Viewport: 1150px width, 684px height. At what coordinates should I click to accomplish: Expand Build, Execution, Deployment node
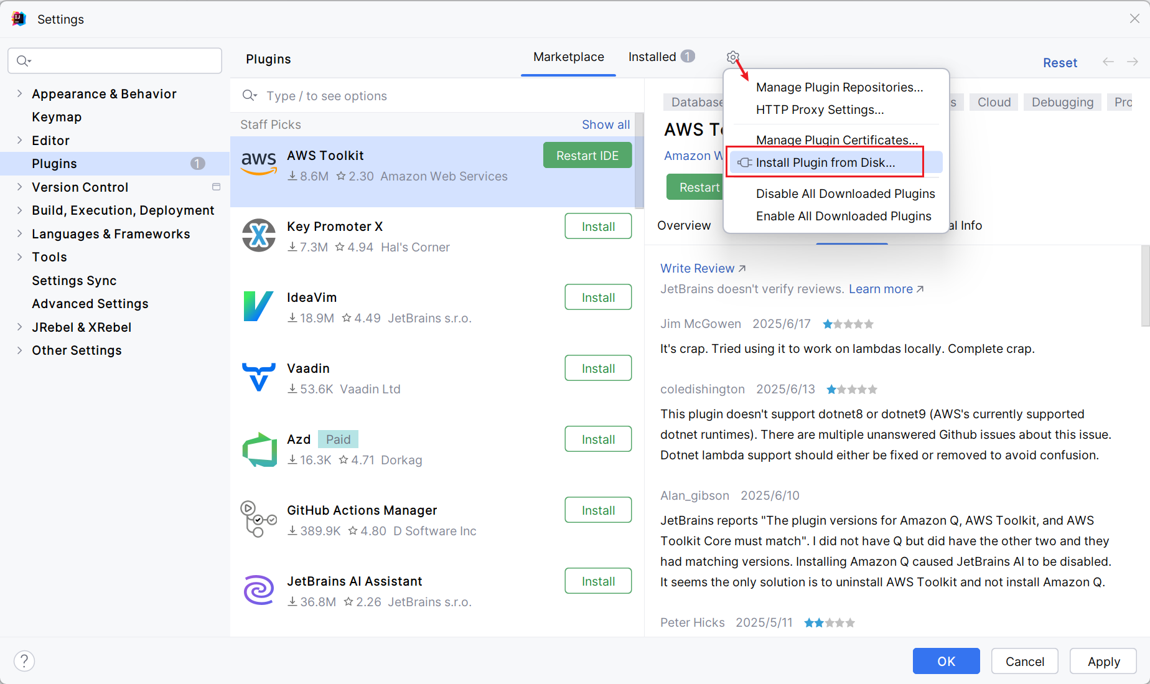[x=19, y=210]
